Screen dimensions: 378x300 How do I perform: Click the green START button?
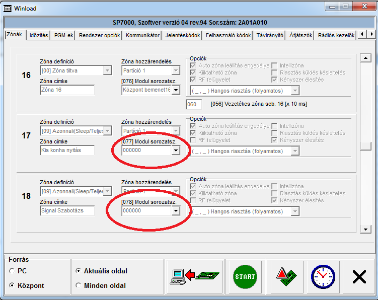coord(245,277)
